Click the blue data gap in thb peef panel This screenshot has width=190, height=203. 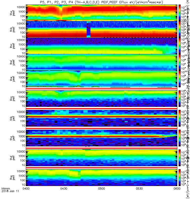coord(88,29)
